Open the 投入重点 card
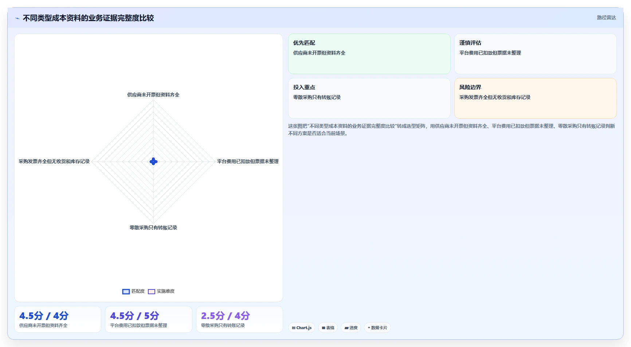This screenshot has width=631, height=347. pyautogui.click(x=369, y=98)
